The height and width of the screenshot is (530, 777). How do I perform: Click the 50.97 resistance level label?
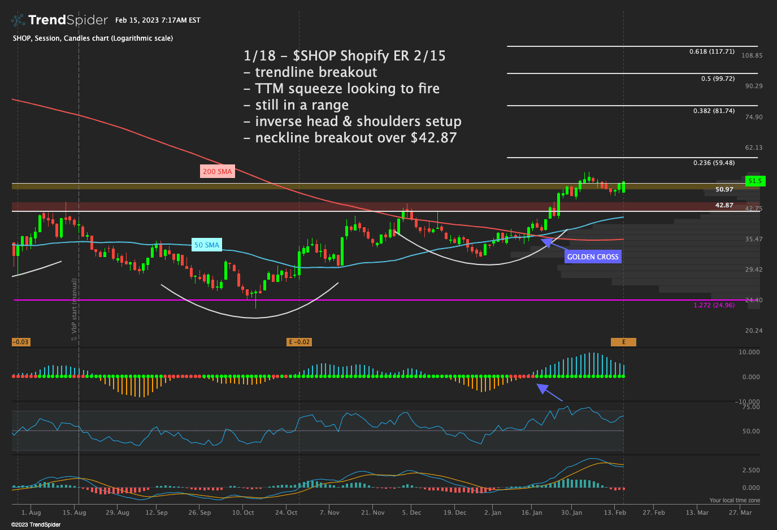click(x=724, y=189)
